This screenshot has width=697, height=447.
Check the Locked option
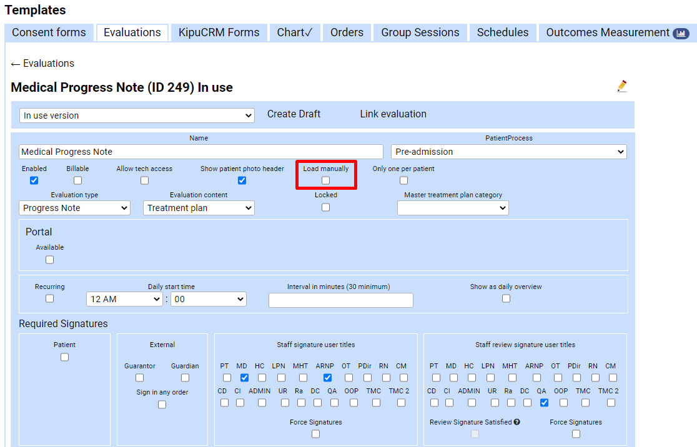coord(325,207)
